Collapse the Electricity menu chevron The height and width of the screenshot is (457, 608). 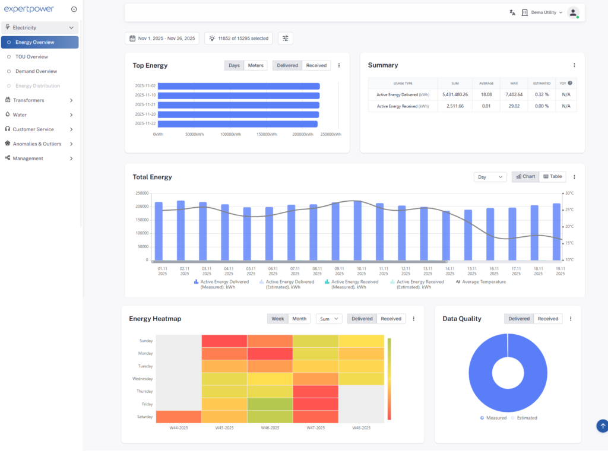pos(71,27)
